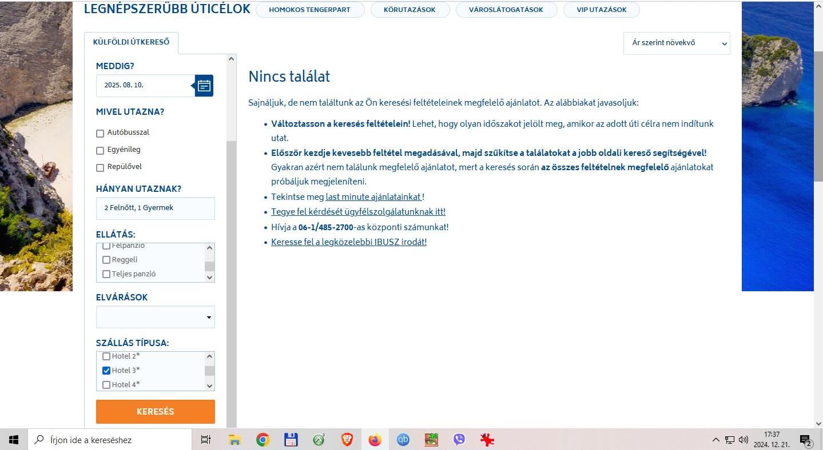Check the Hotel 2* accommodation type

pyautogui.click(x=106, y=356)
